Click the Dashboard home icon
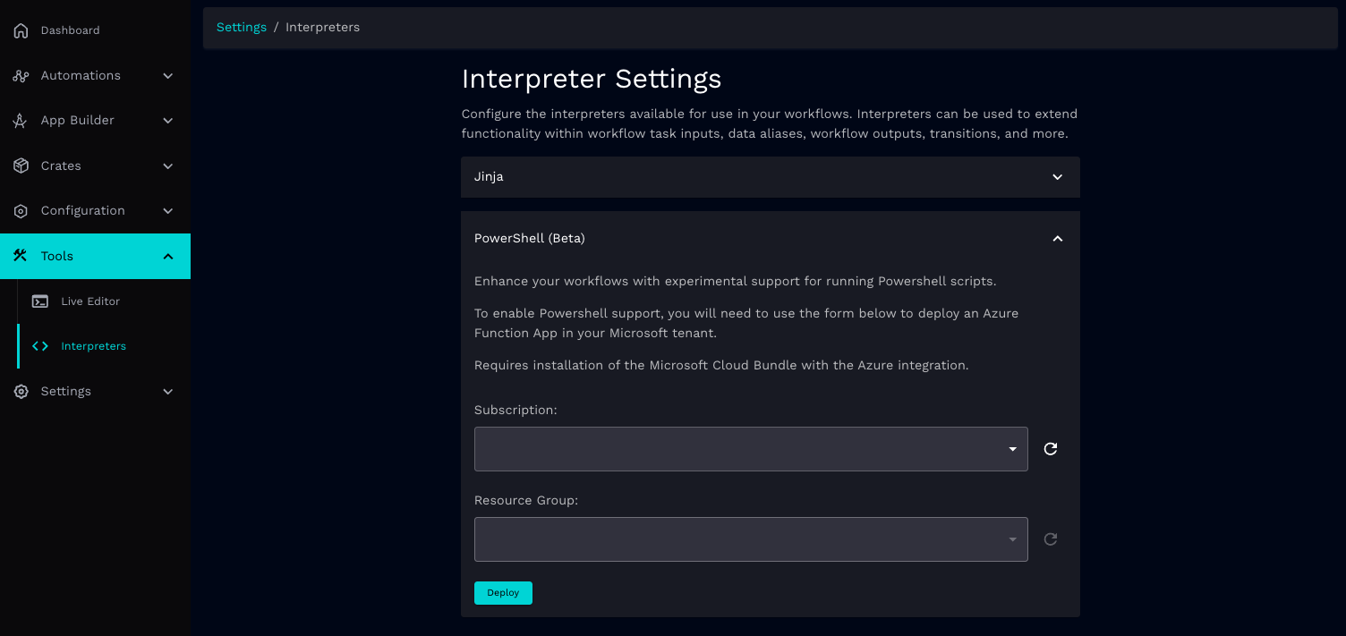The width and height of the screenshot is (1346, 636). coord(21,30)
